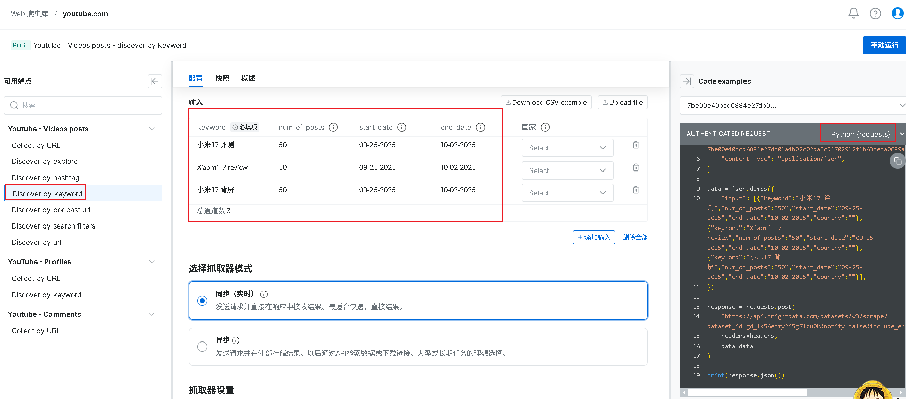Show info for start_date column
This screenshot has height=399, width=906.
402,127
